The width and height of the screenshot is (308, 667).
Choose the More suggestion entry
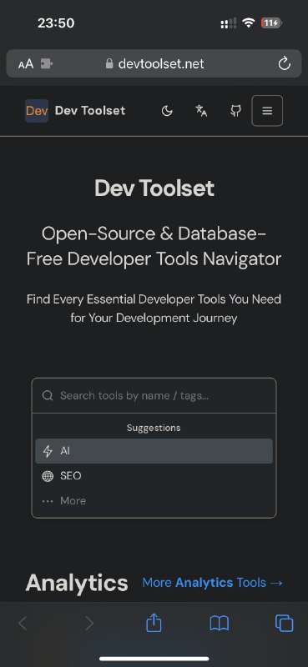pos(154,501)
